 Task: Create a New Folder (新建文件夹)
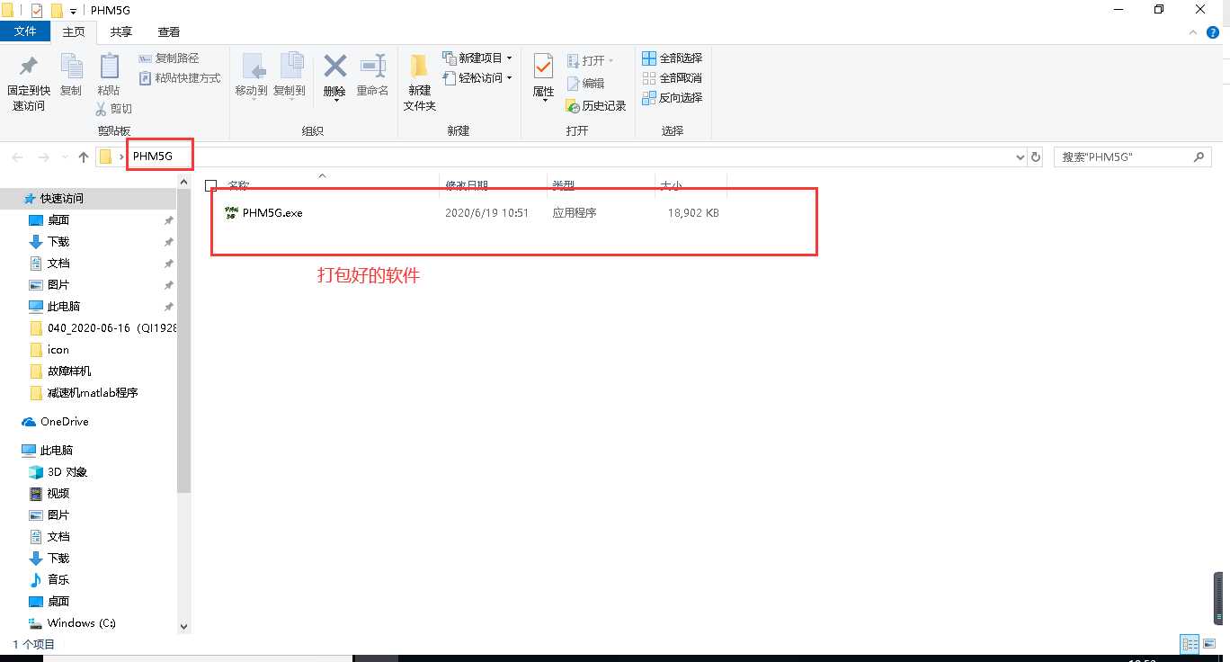click(419, 81)
